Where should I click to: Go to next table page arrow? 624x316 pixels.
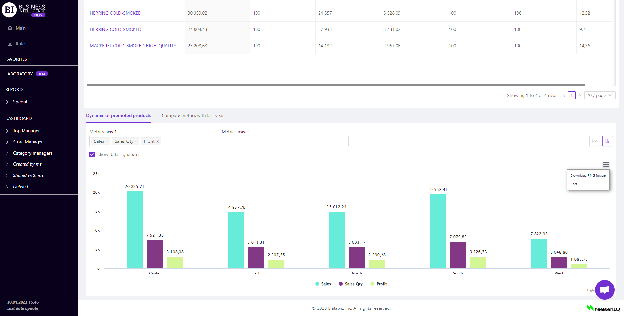(580, 96)
